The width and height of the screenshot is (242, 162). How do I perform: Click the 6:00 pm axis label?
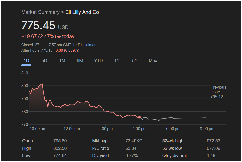coord(173,129)
